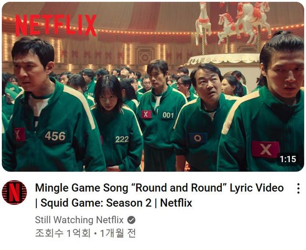The width and height of the screenshot is (306, 250).
Task: Click the 456 number patch in thumbnail
Action: [55, 136]
